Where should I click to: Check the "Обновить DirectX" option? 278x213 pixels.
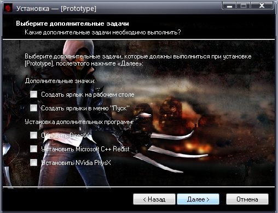tap(33, 135)
